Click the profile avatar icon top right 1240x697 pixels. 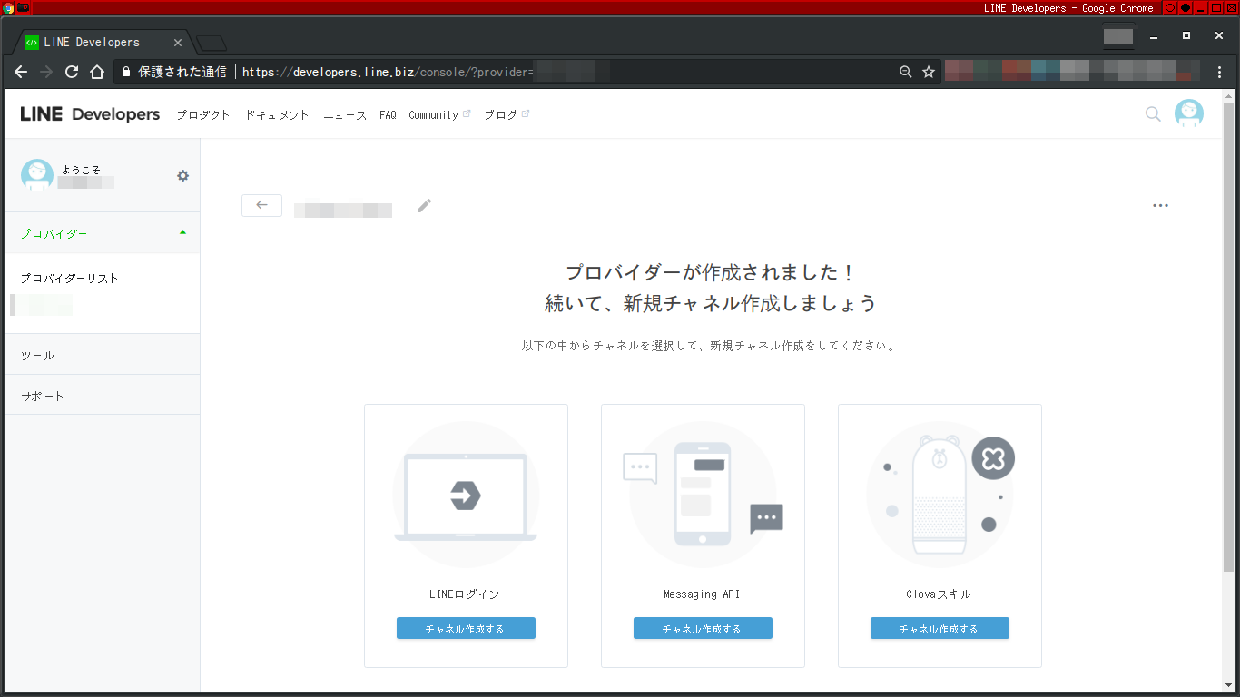click(1189, 113)
